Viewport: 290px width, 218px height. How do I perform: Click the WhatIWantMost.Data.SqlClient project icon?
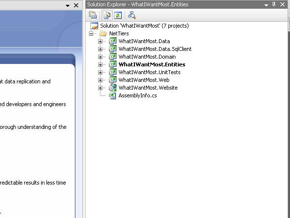(113, 49)
